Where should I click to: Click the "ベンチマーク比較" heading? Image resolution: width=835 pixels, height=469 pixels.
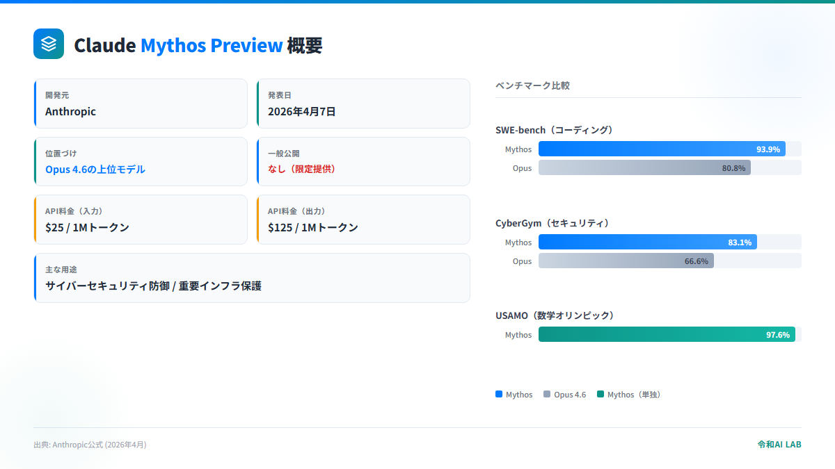pos(532,85)
